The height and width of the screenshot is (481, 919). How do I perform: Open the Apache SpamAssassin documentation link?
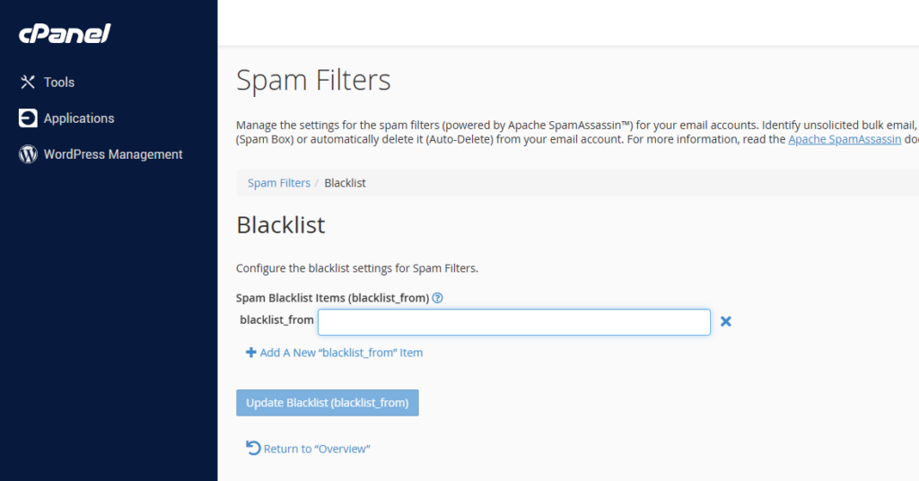845,140
